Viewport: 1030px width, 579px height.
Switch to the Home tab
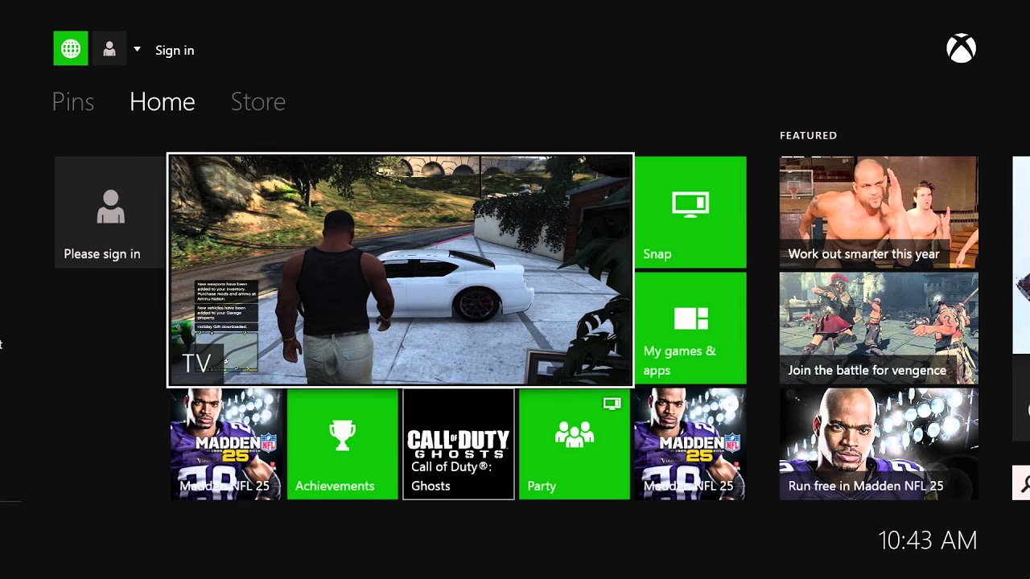coord(163,101)
